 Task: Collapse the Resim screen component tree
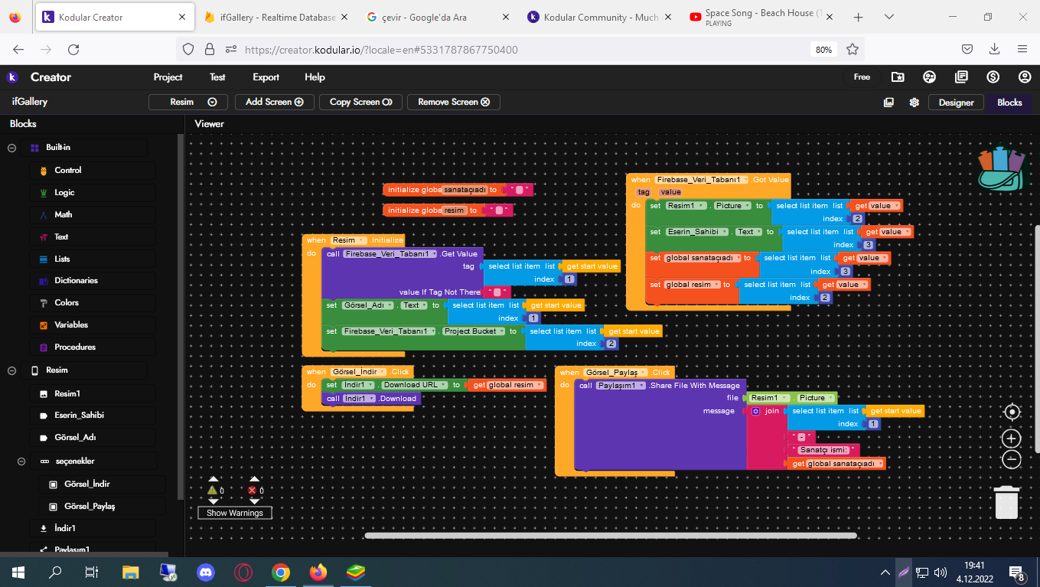click(12, 370)
